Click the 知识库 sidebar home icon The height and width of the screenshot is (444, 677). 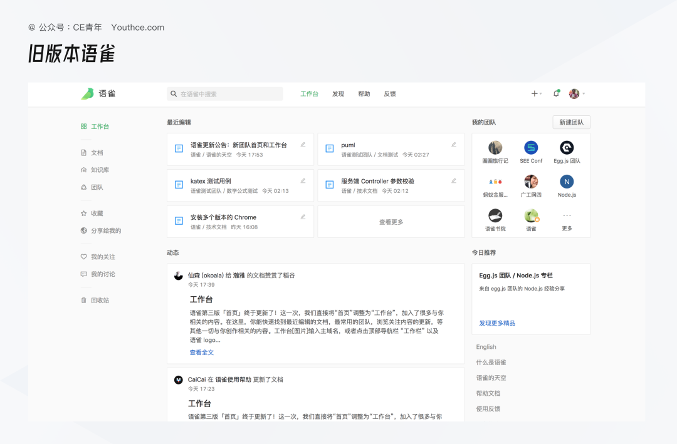pyautogui.click(x=84, y=170)
